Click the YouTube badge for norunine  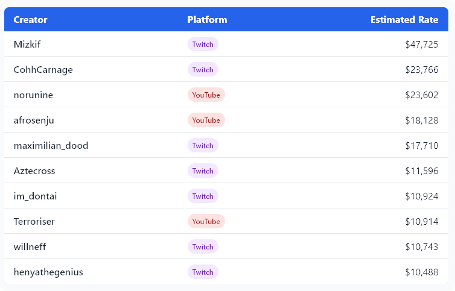point(206,95)
